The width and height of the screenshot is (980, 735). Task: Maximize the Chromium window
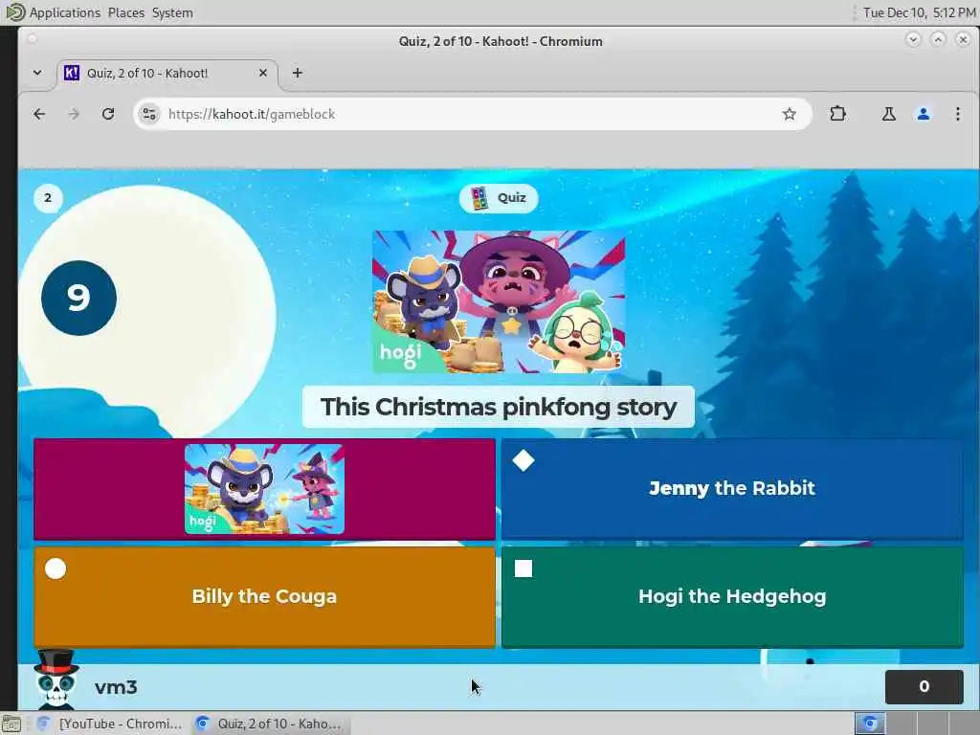(x=938, y=39)
